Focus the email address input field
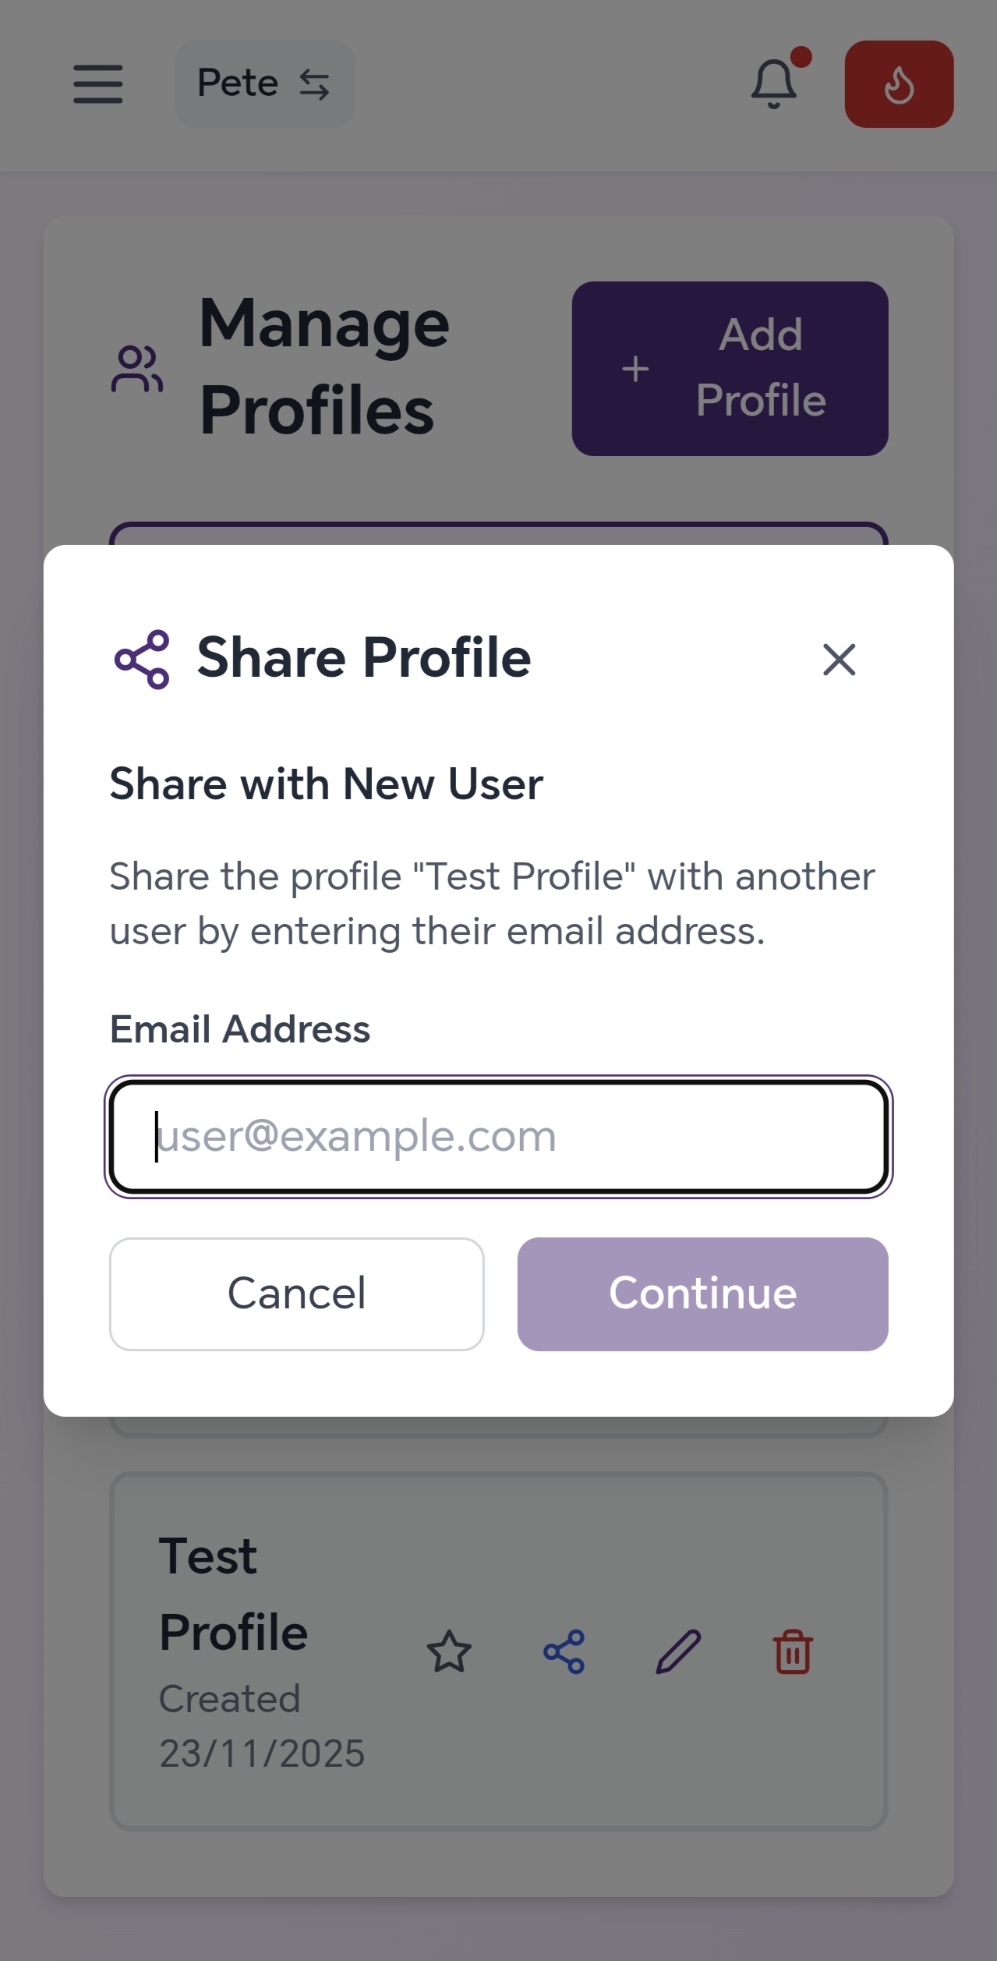997x1961 pixels. [499, 1137]
